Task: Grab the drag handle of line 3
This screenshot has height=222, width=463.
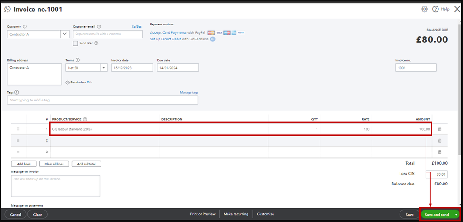Action: click(x=19, y=152)
